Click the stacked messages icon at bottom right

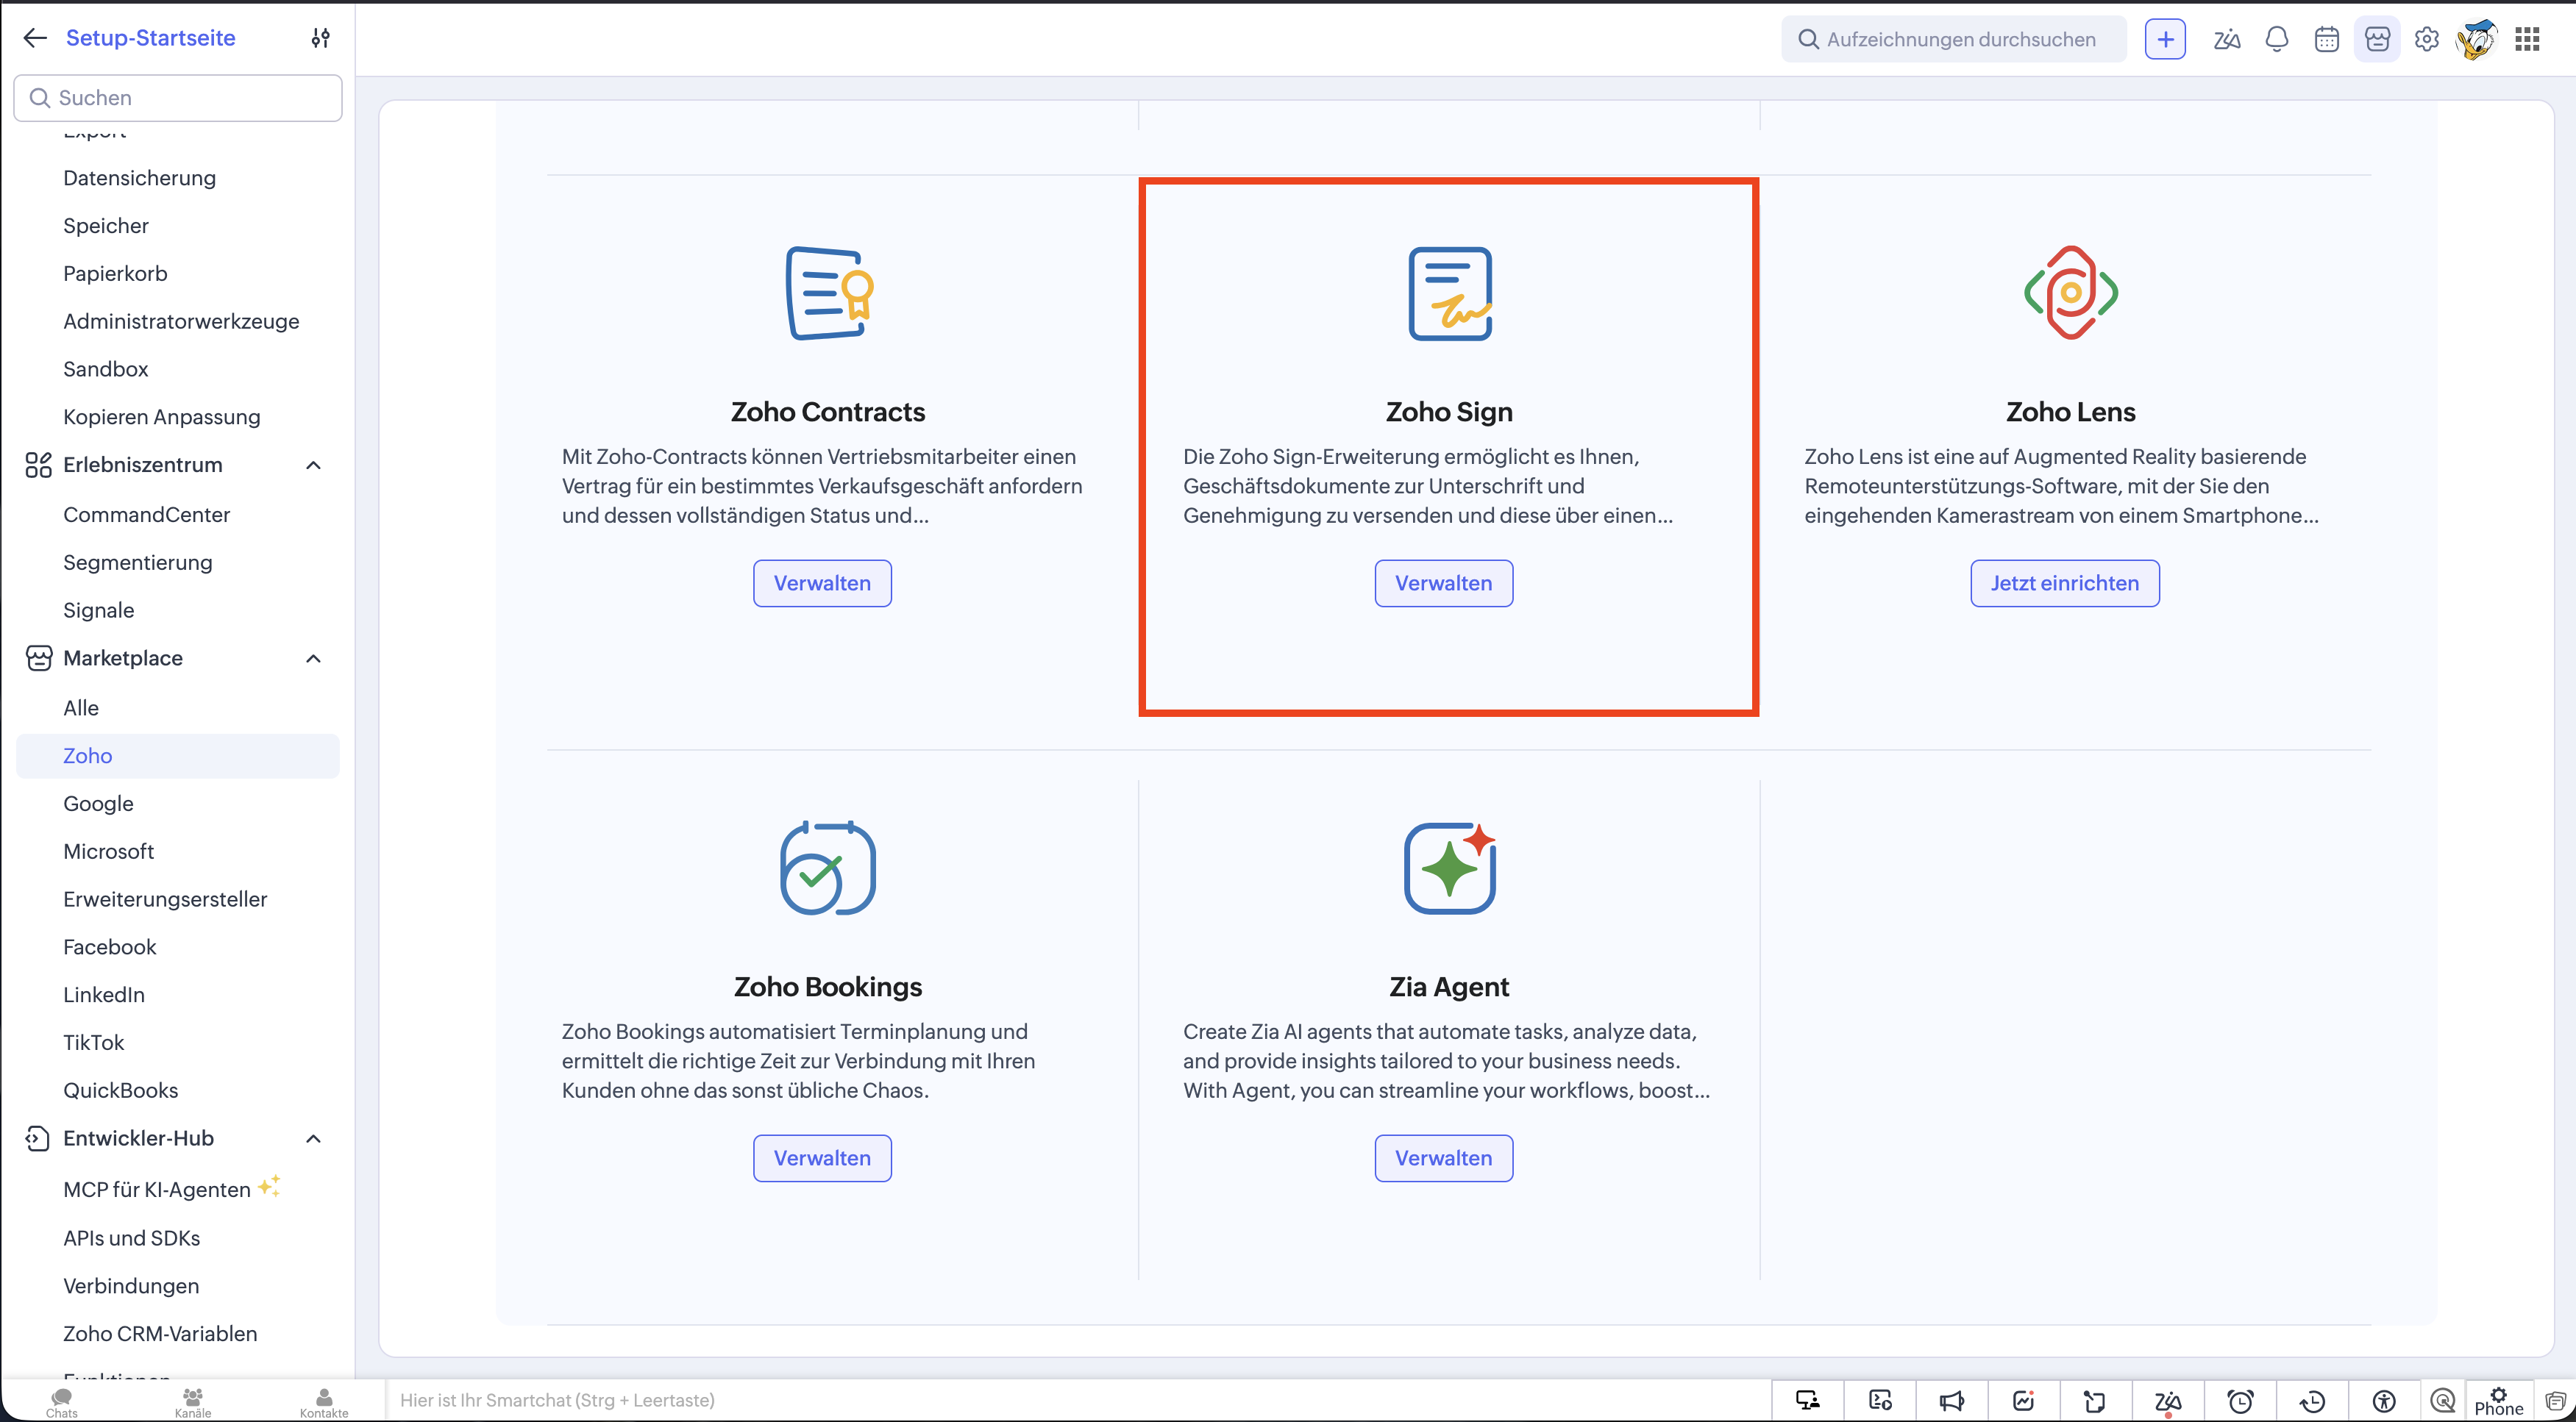pos(2555,1400)
